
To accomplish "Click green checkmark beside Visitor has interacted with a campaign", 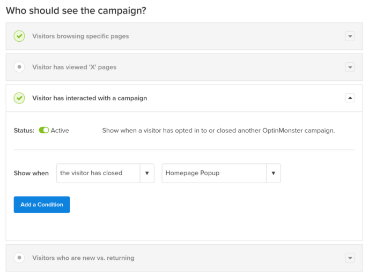I will coord(19,98).
